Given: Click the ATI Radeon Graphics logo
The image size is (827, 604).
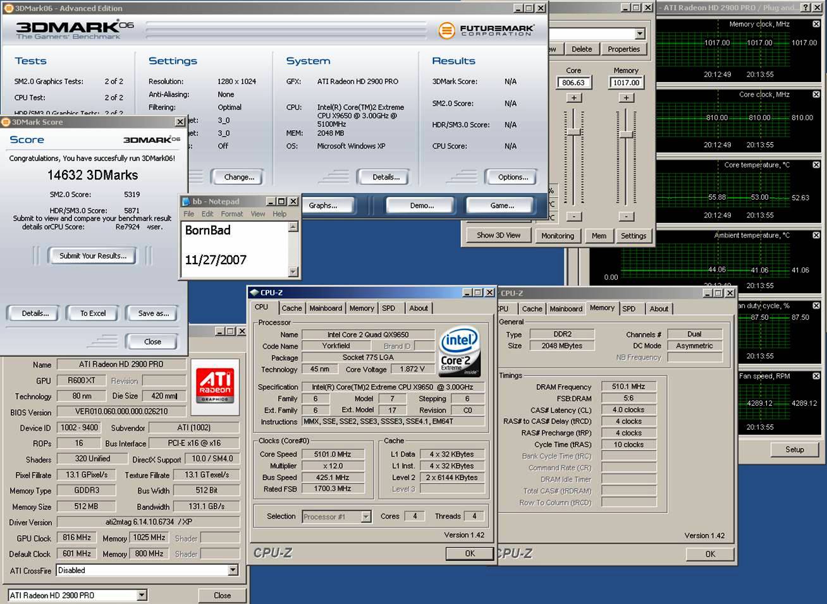Looking at the screenshot, I should 215,387.
